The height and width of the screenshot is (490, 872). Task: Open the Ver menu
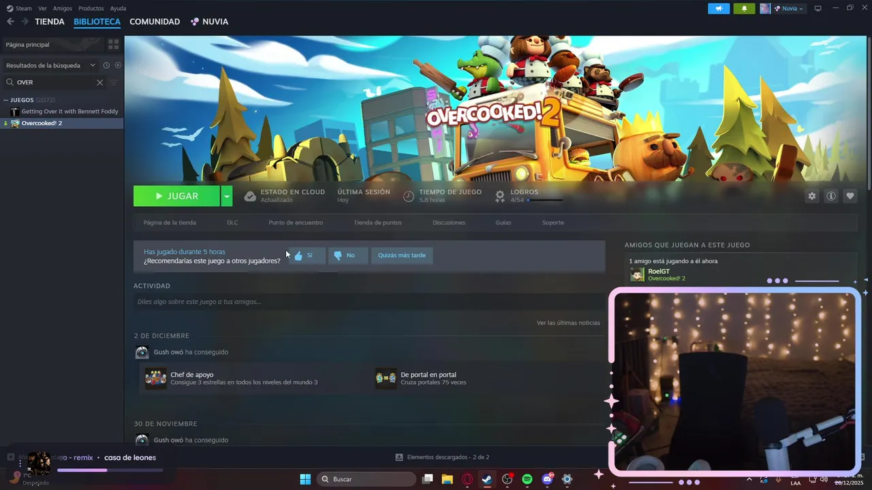point(42,8)
